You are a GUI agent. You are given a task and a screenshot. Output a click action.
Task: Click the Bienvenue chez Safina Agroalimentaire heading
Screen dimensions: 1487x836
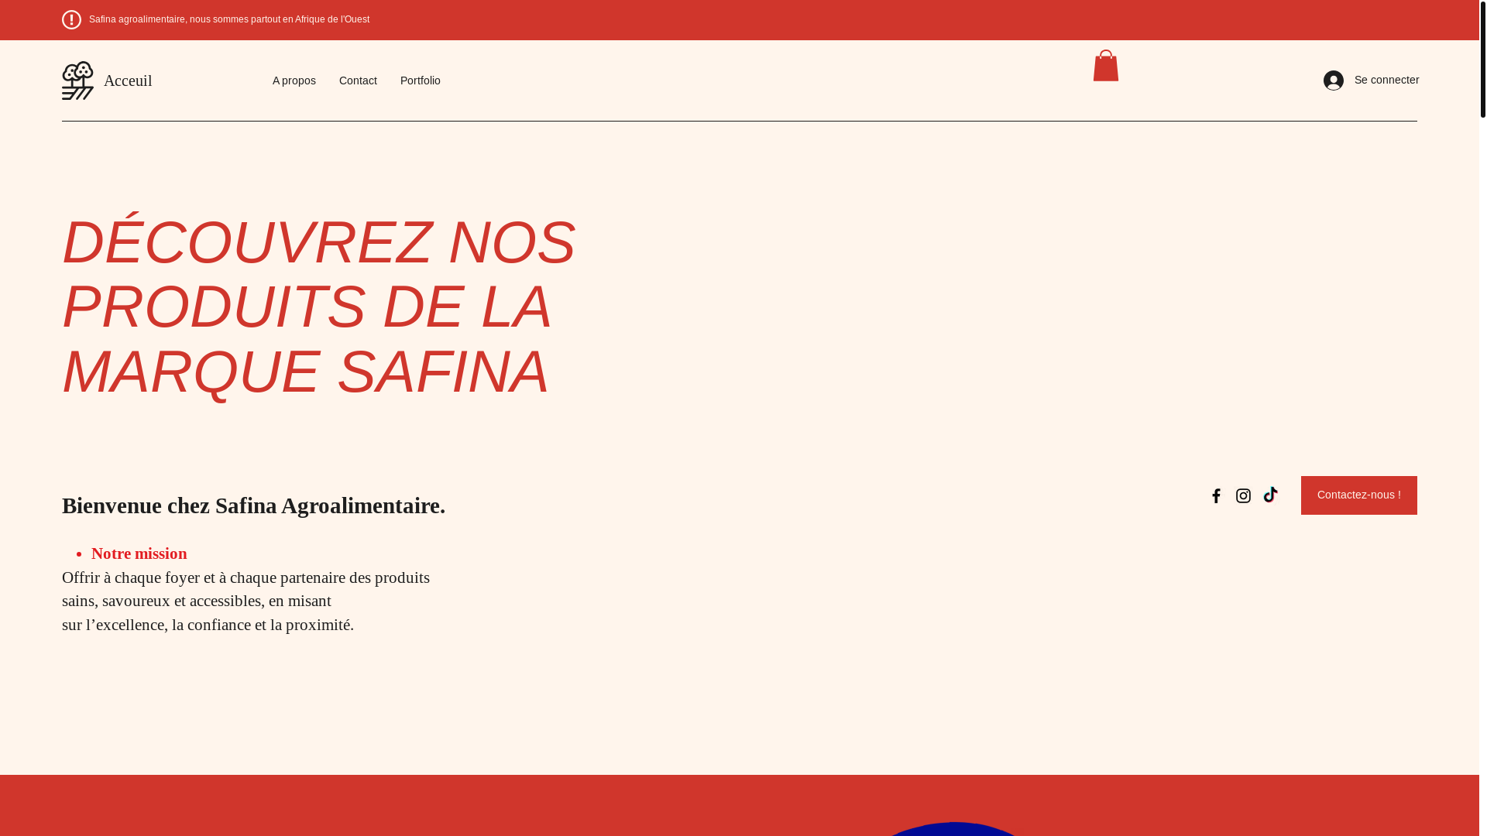pyautogui.click(x=254, y=505)
